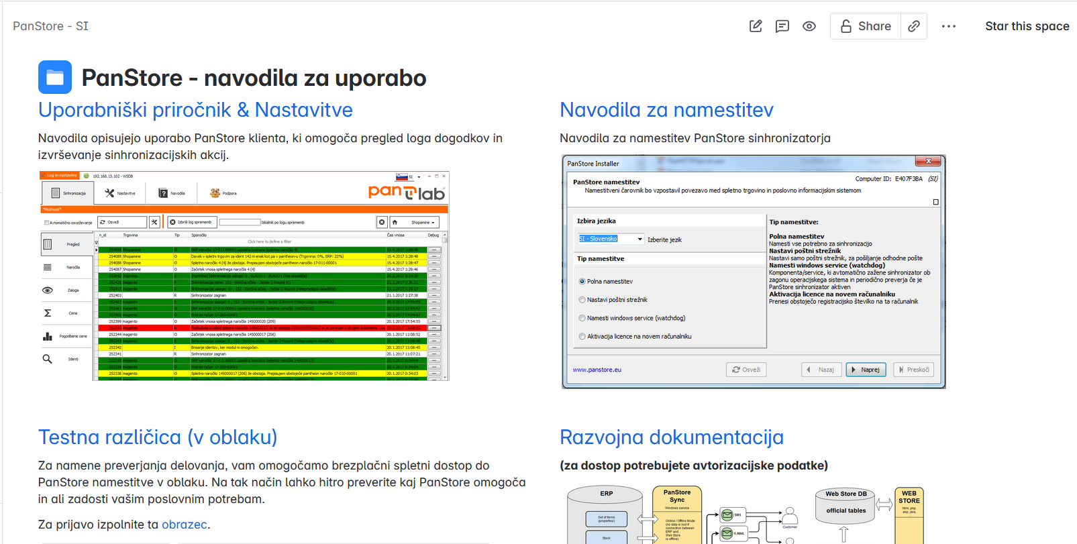The image size is (1077, 544).
Task: Click the installer Osveži button
Action: (746, 370)
